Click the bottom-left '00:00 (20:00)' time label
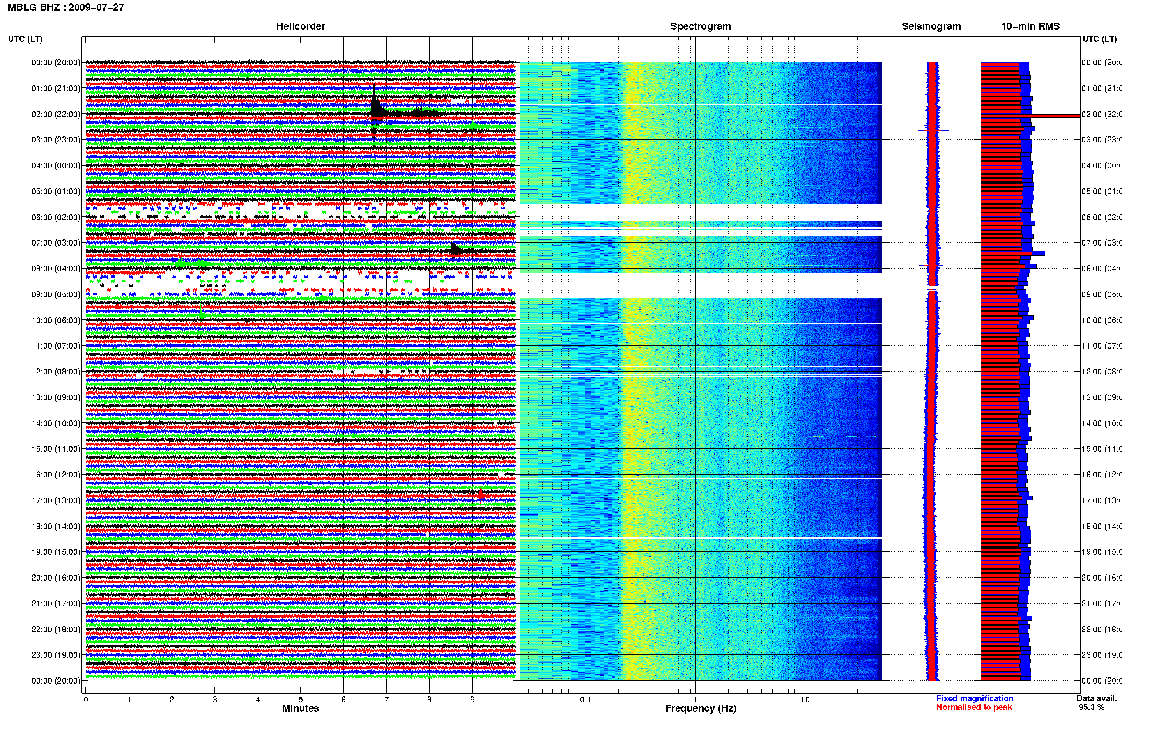 click(x=56, y=681)
